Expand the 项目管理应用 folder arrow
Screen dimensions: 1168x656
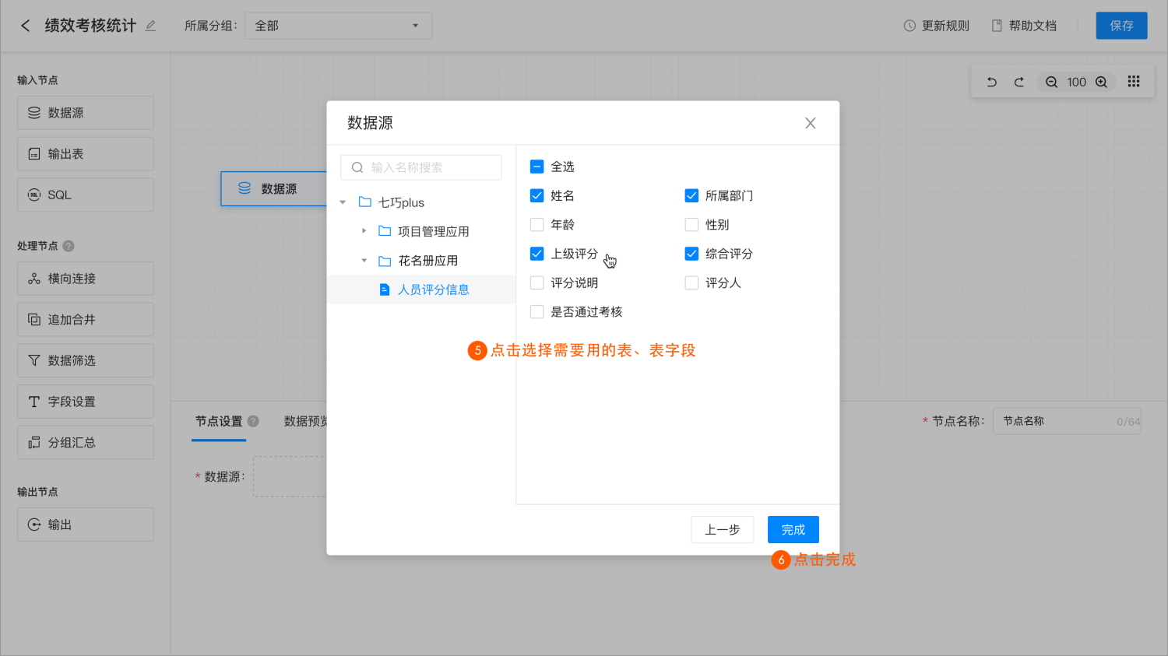(x=364, y=231)
